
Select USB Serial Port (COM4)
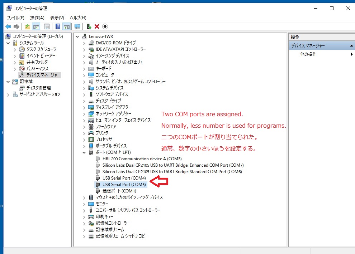pyautogui.click(x=124, y=178)
